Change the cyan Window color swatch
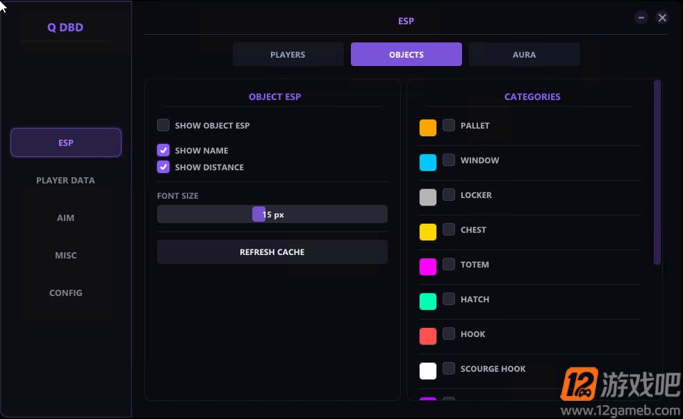The height and width of the screenshot is (419, 683). click(x=428, y=163)
